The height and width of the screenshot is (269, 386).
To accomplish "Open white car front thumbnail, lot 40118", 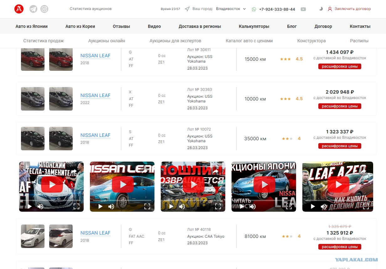I will [x=33, y=236].
